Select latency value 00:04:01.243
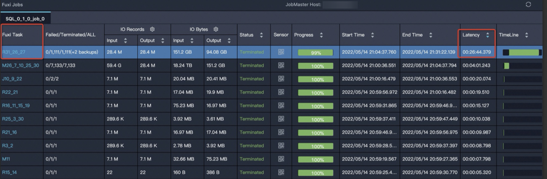 coord(476,65)
